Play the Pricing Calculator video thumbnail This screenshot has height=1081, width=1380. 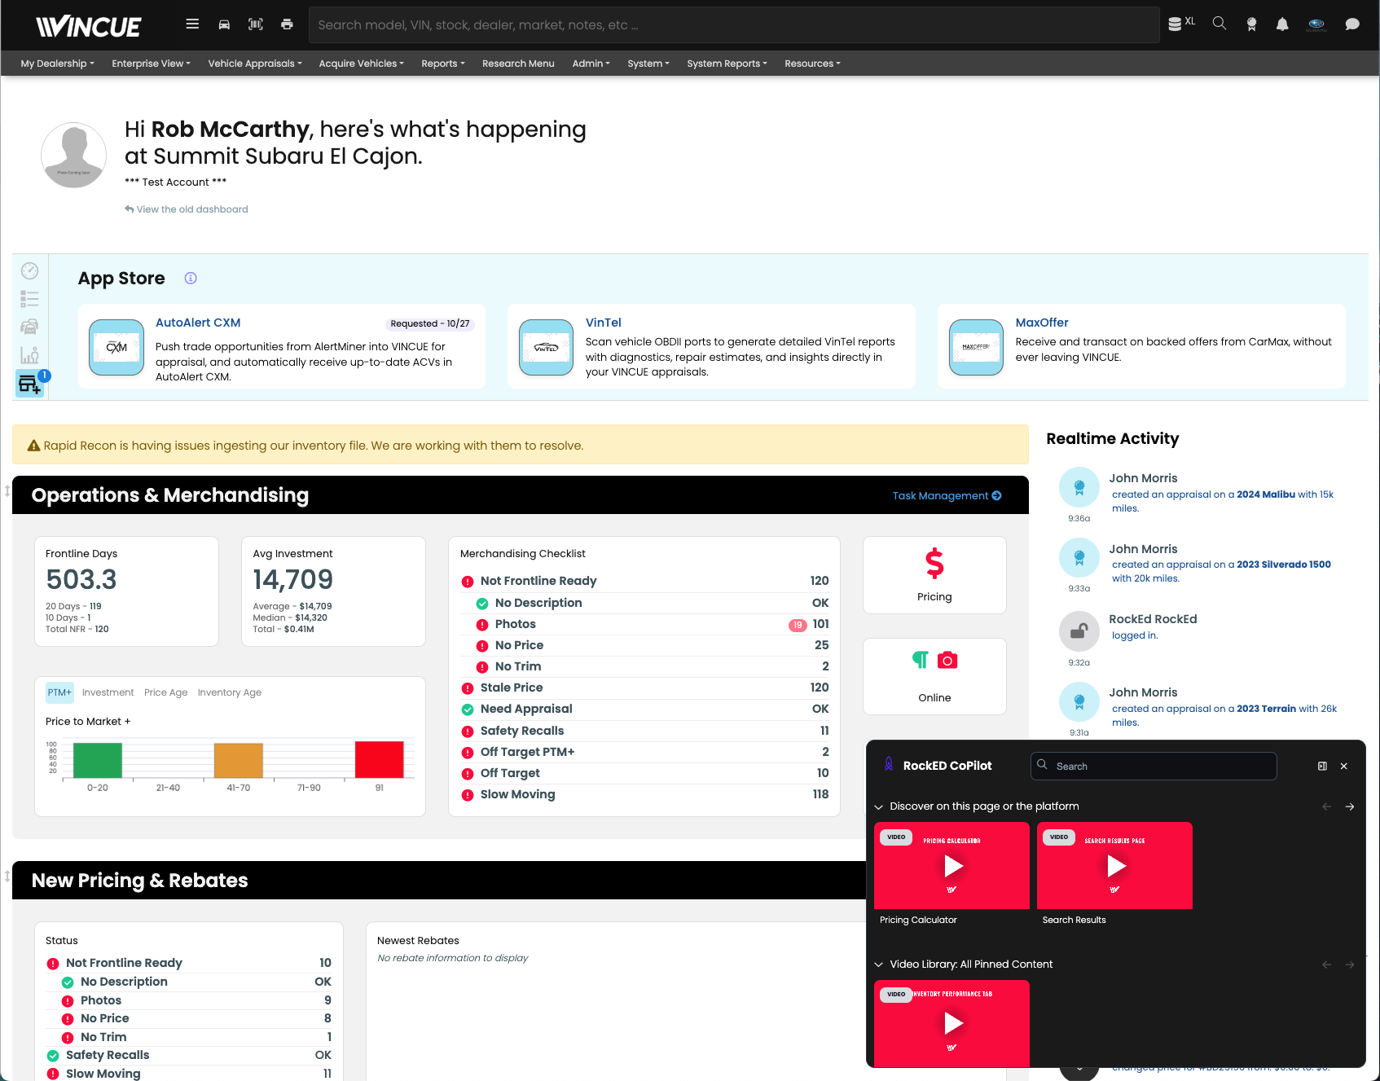[951, 866]
